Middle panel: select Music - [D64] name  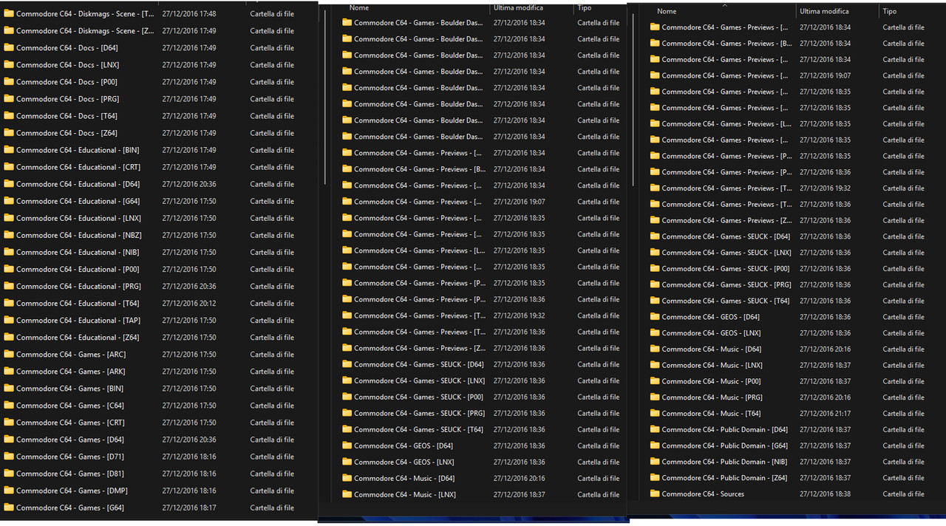[x=404, y=478]
